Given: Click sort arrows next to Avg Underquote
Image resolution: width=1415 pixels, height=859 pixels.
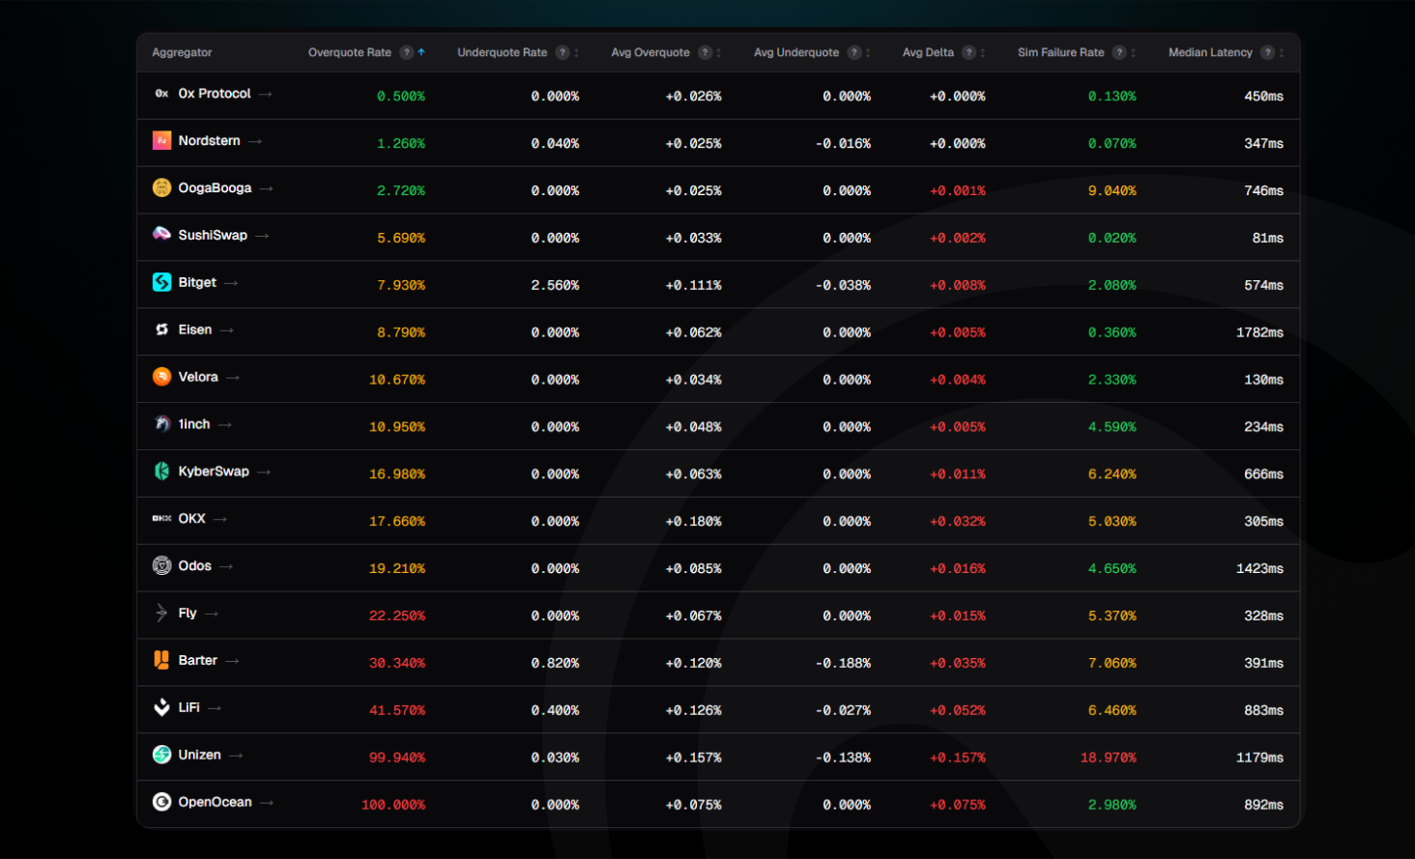Looking at the screenshot, I should pyautogui.click(x=868, y=52).
